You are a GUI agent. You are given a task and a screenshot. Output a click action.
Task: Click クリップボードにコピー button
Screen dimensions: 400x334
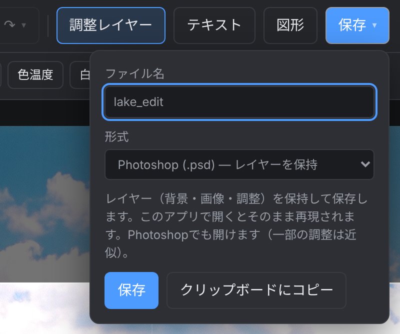point(256,290)
